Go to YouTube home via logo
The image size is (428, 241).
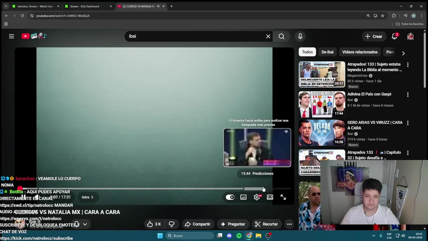(34, 36)
